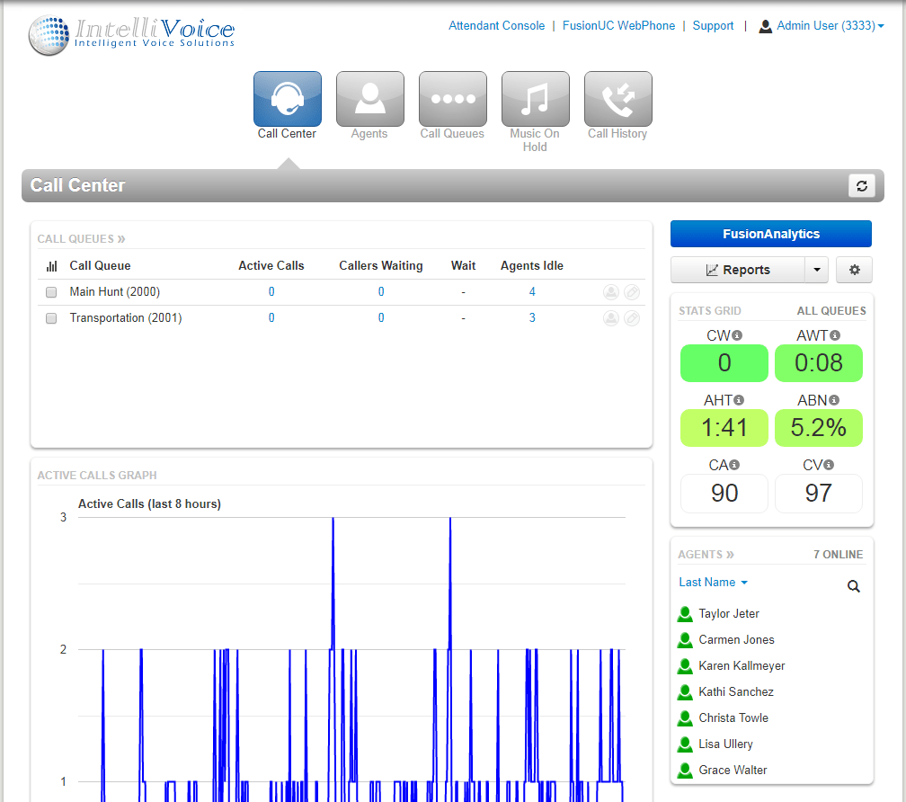This screenshot has height=802, width=906.
Task: Open the Call Queues navigation icon
Action: coord(452,100)
